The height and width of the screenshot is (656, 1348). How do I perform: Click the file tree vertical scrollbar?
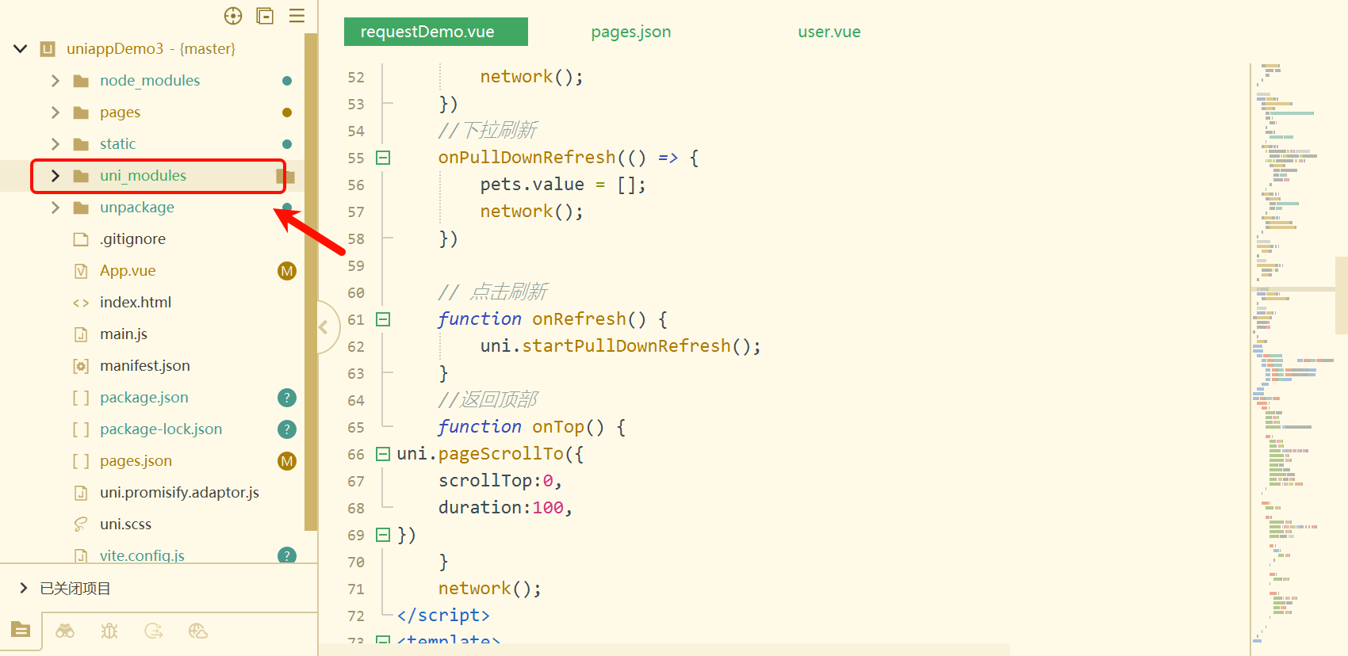[311, 281]
